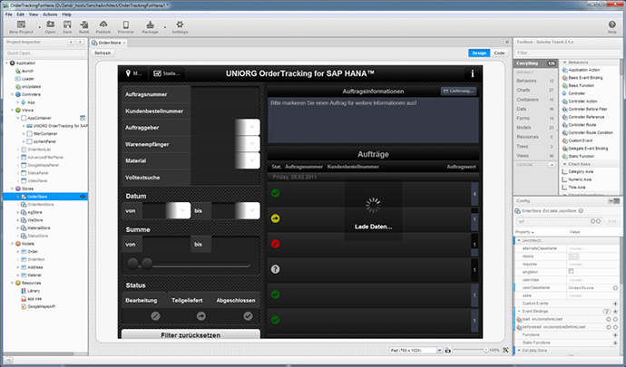
Task: Open the Datum von date dropdown
Action: coord(182,210)
